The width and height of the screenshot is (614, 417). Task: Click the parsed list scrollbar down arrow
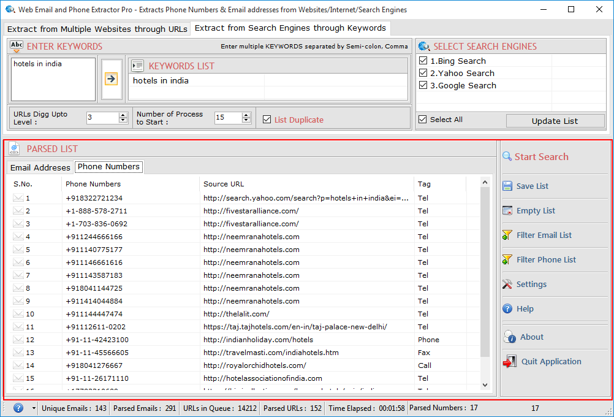coord(485,385)
